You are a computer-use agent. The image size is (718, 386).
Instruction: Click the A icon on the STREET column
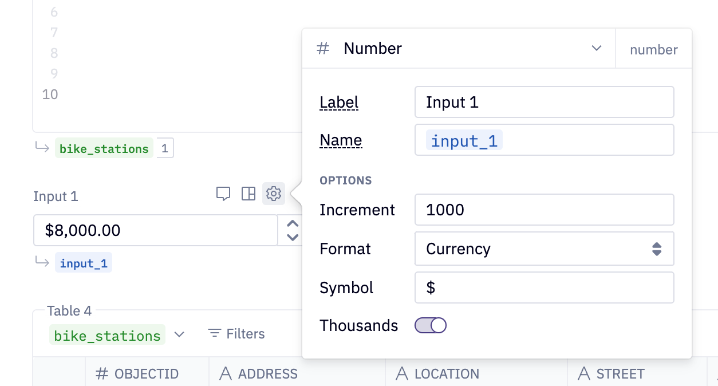coord(583,373)
